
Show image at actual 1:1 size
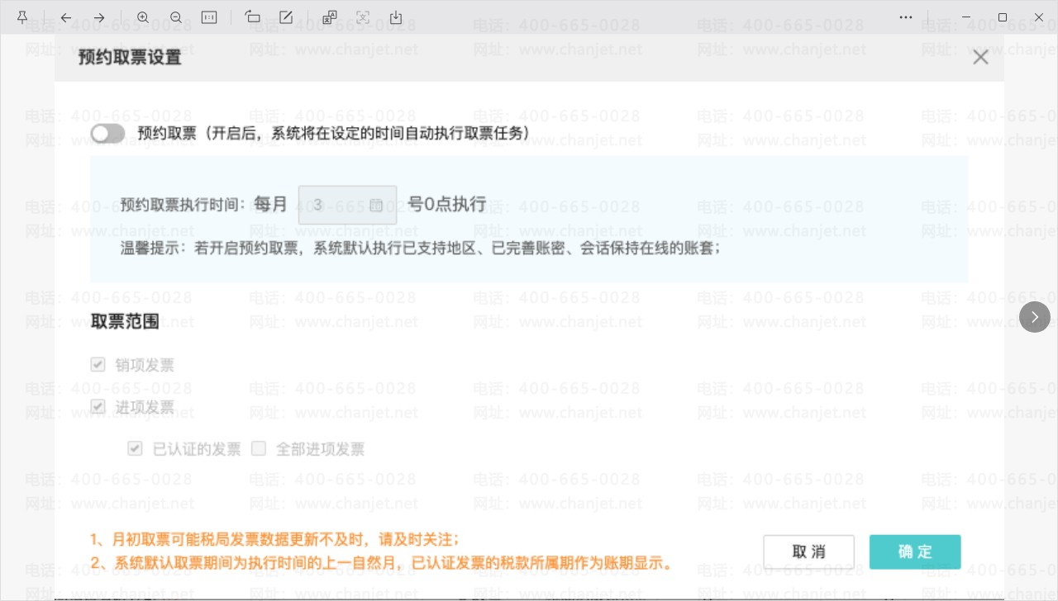(209, 17)
